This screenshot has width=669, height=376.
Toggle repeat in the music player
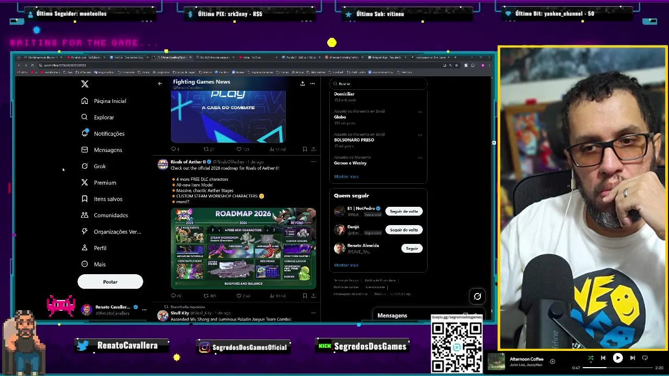(645, 358)
